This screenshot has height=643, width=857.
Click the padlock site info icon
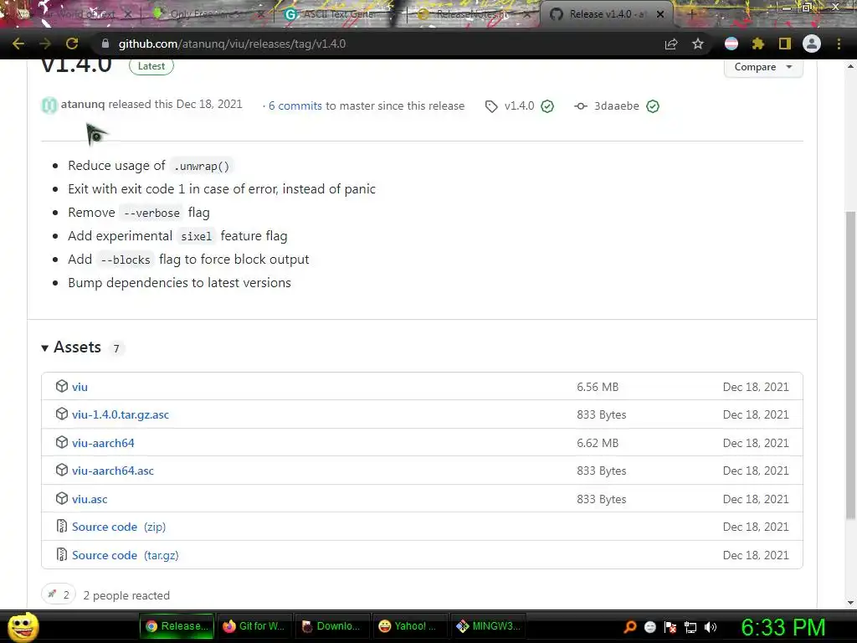pyautogui.click(x=105, y=44)
